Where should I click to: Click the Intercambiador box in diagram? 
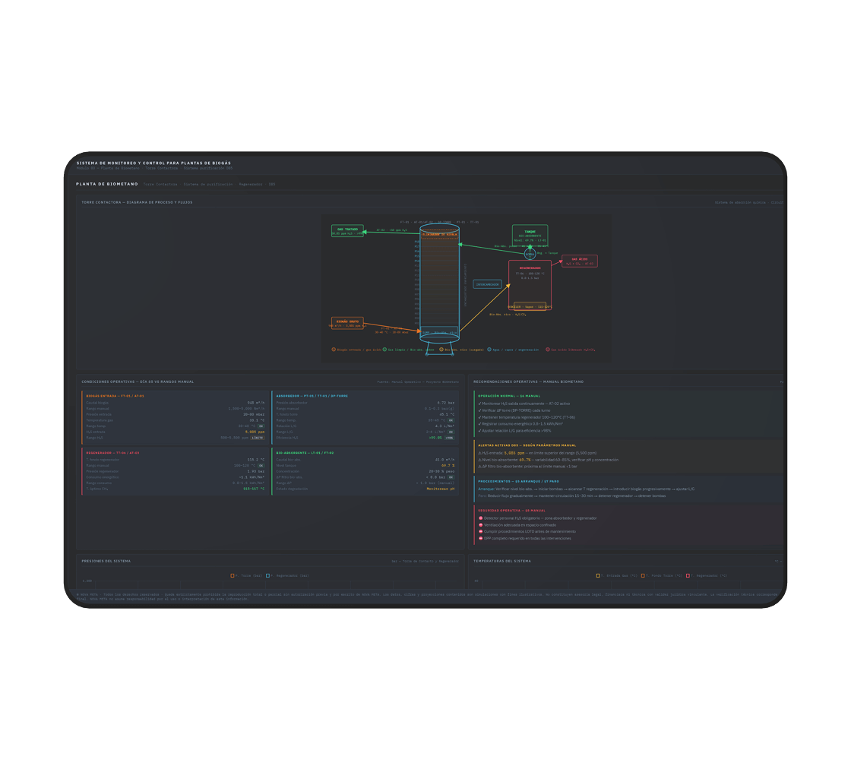click(487, 284)
